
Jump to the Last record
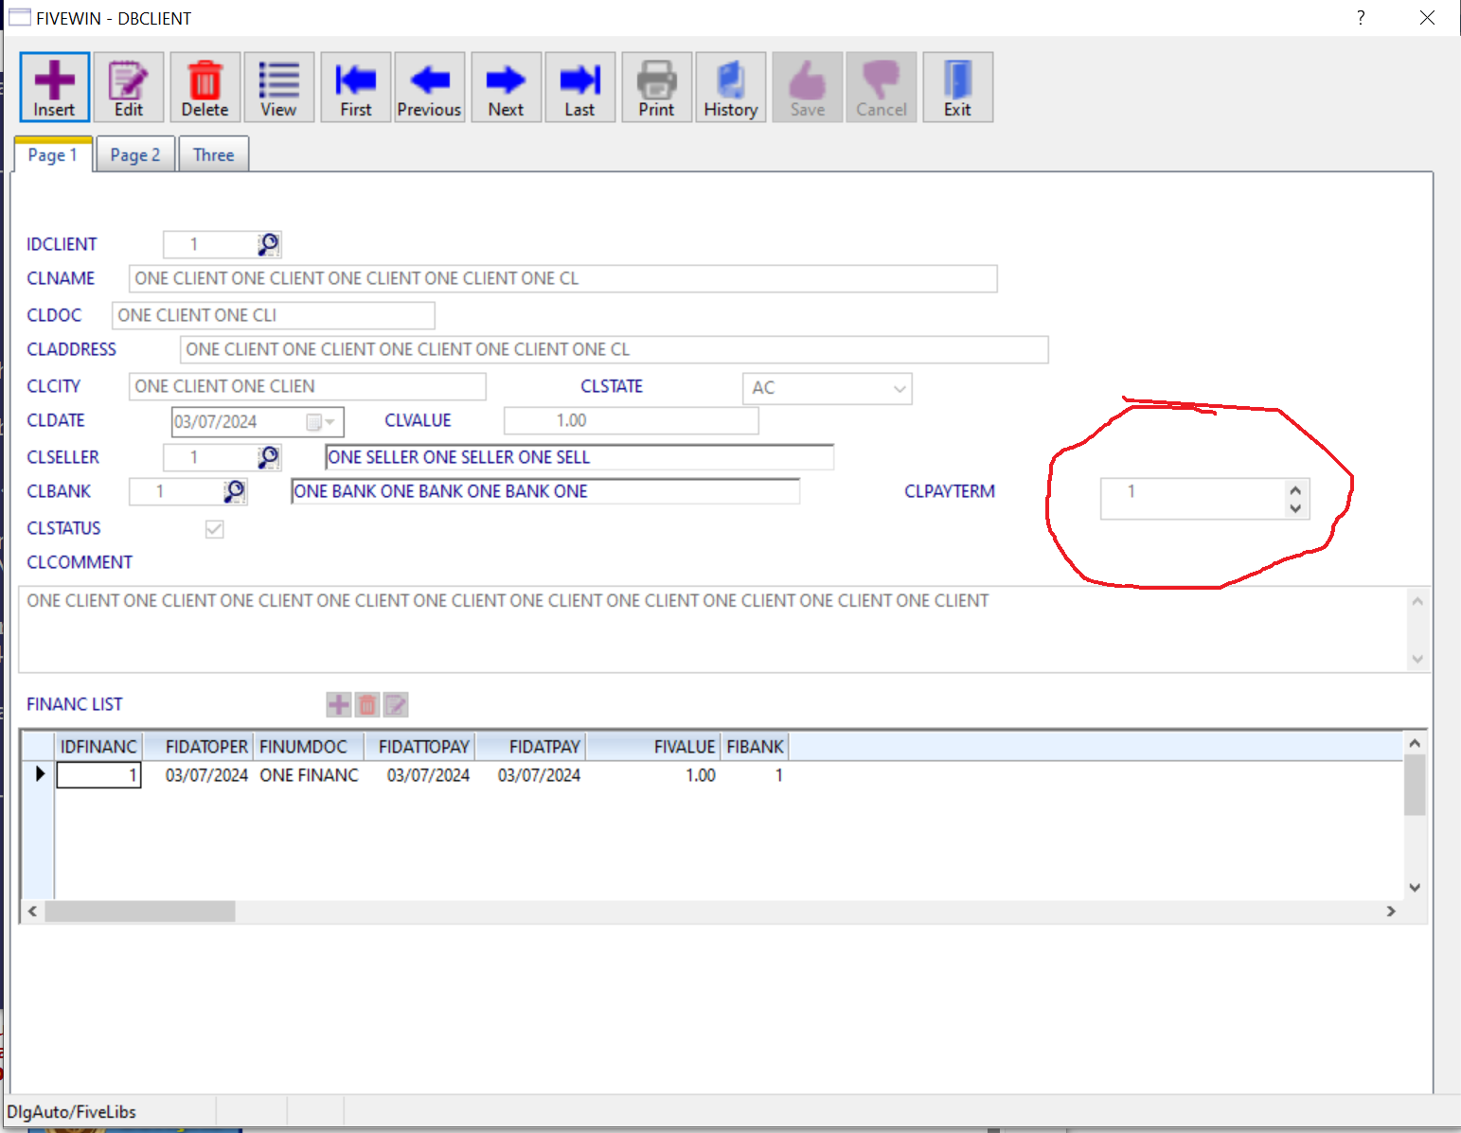pos(579,87)
